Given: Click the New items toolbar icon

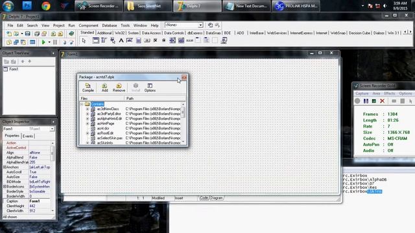Looking at the screenshot, I should (9, 34).
